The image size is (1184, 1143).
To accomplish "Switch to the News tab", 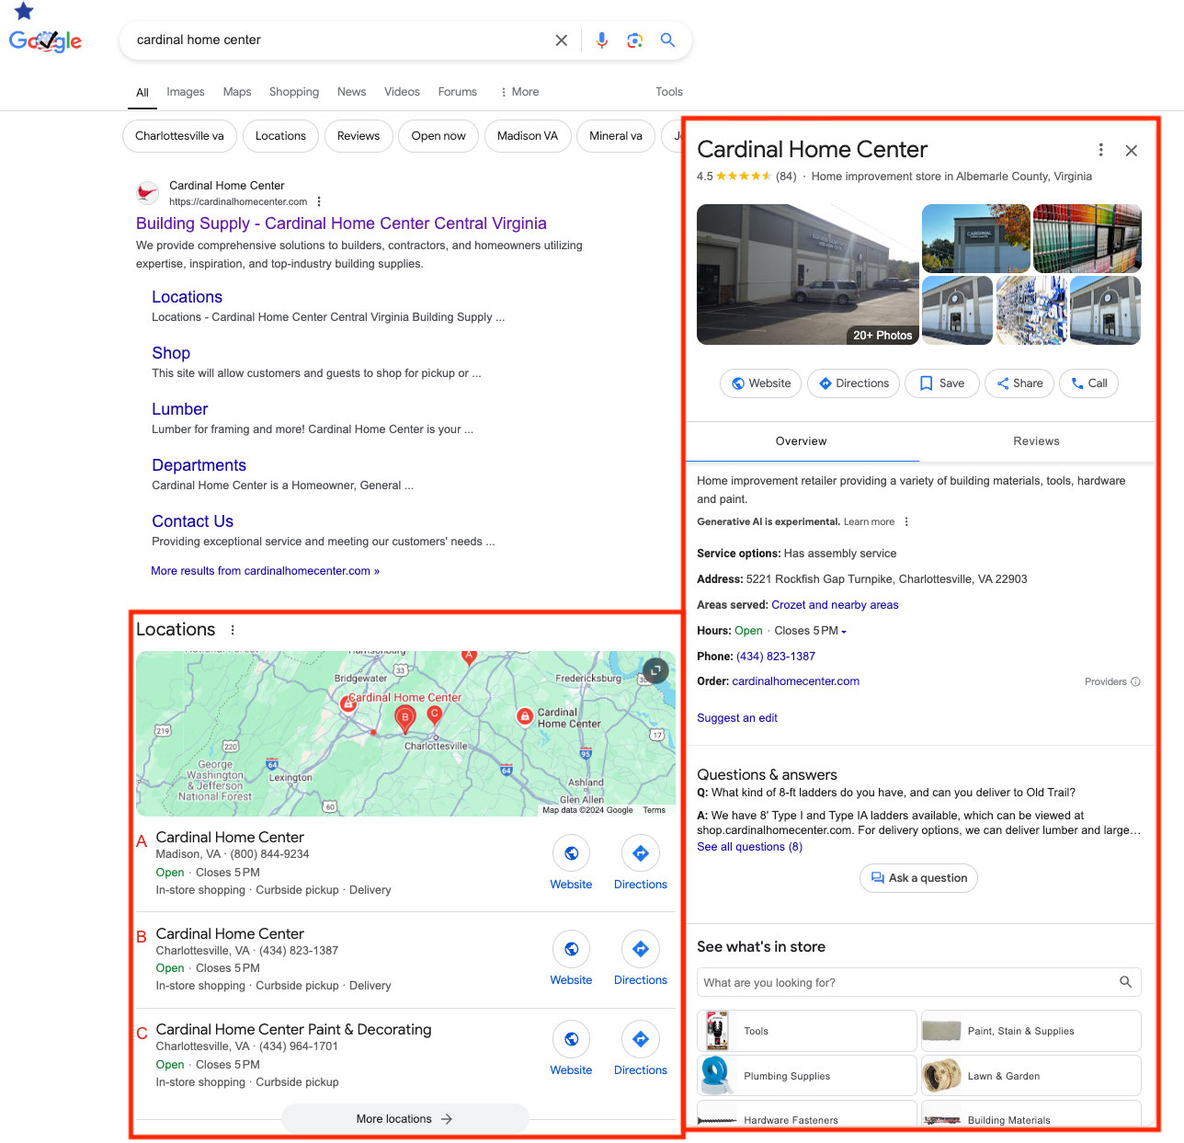I will coord(352,92).
